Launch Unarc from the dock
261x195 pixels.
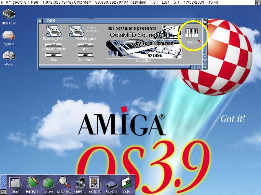(x=48, y=185)
